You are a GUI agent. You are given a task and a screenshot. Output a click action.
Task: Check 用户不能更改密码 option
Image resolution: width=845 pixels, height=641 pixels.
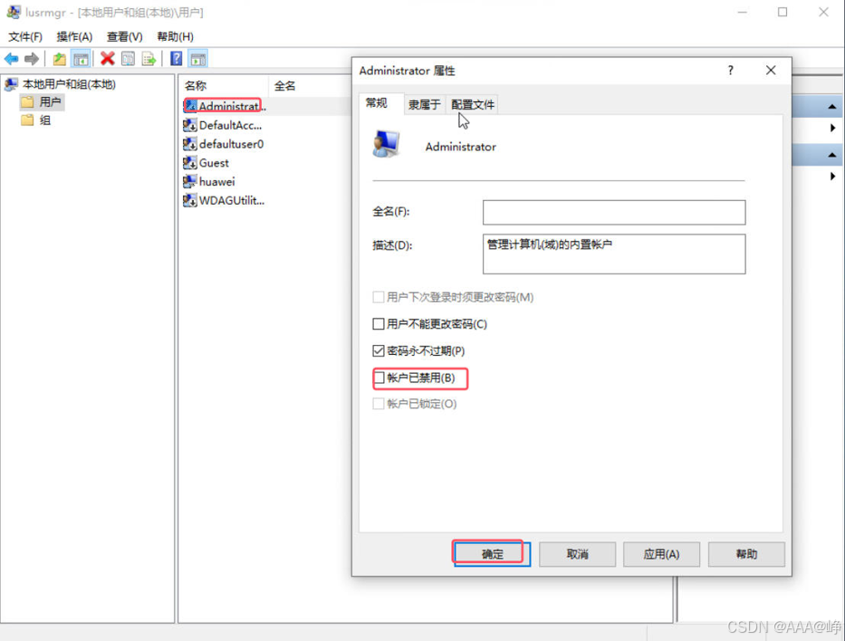pyautogui.click(x=379, y=324)
